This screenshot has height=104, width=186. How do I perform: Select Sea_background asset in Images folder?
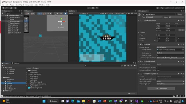tap(36, 88)
